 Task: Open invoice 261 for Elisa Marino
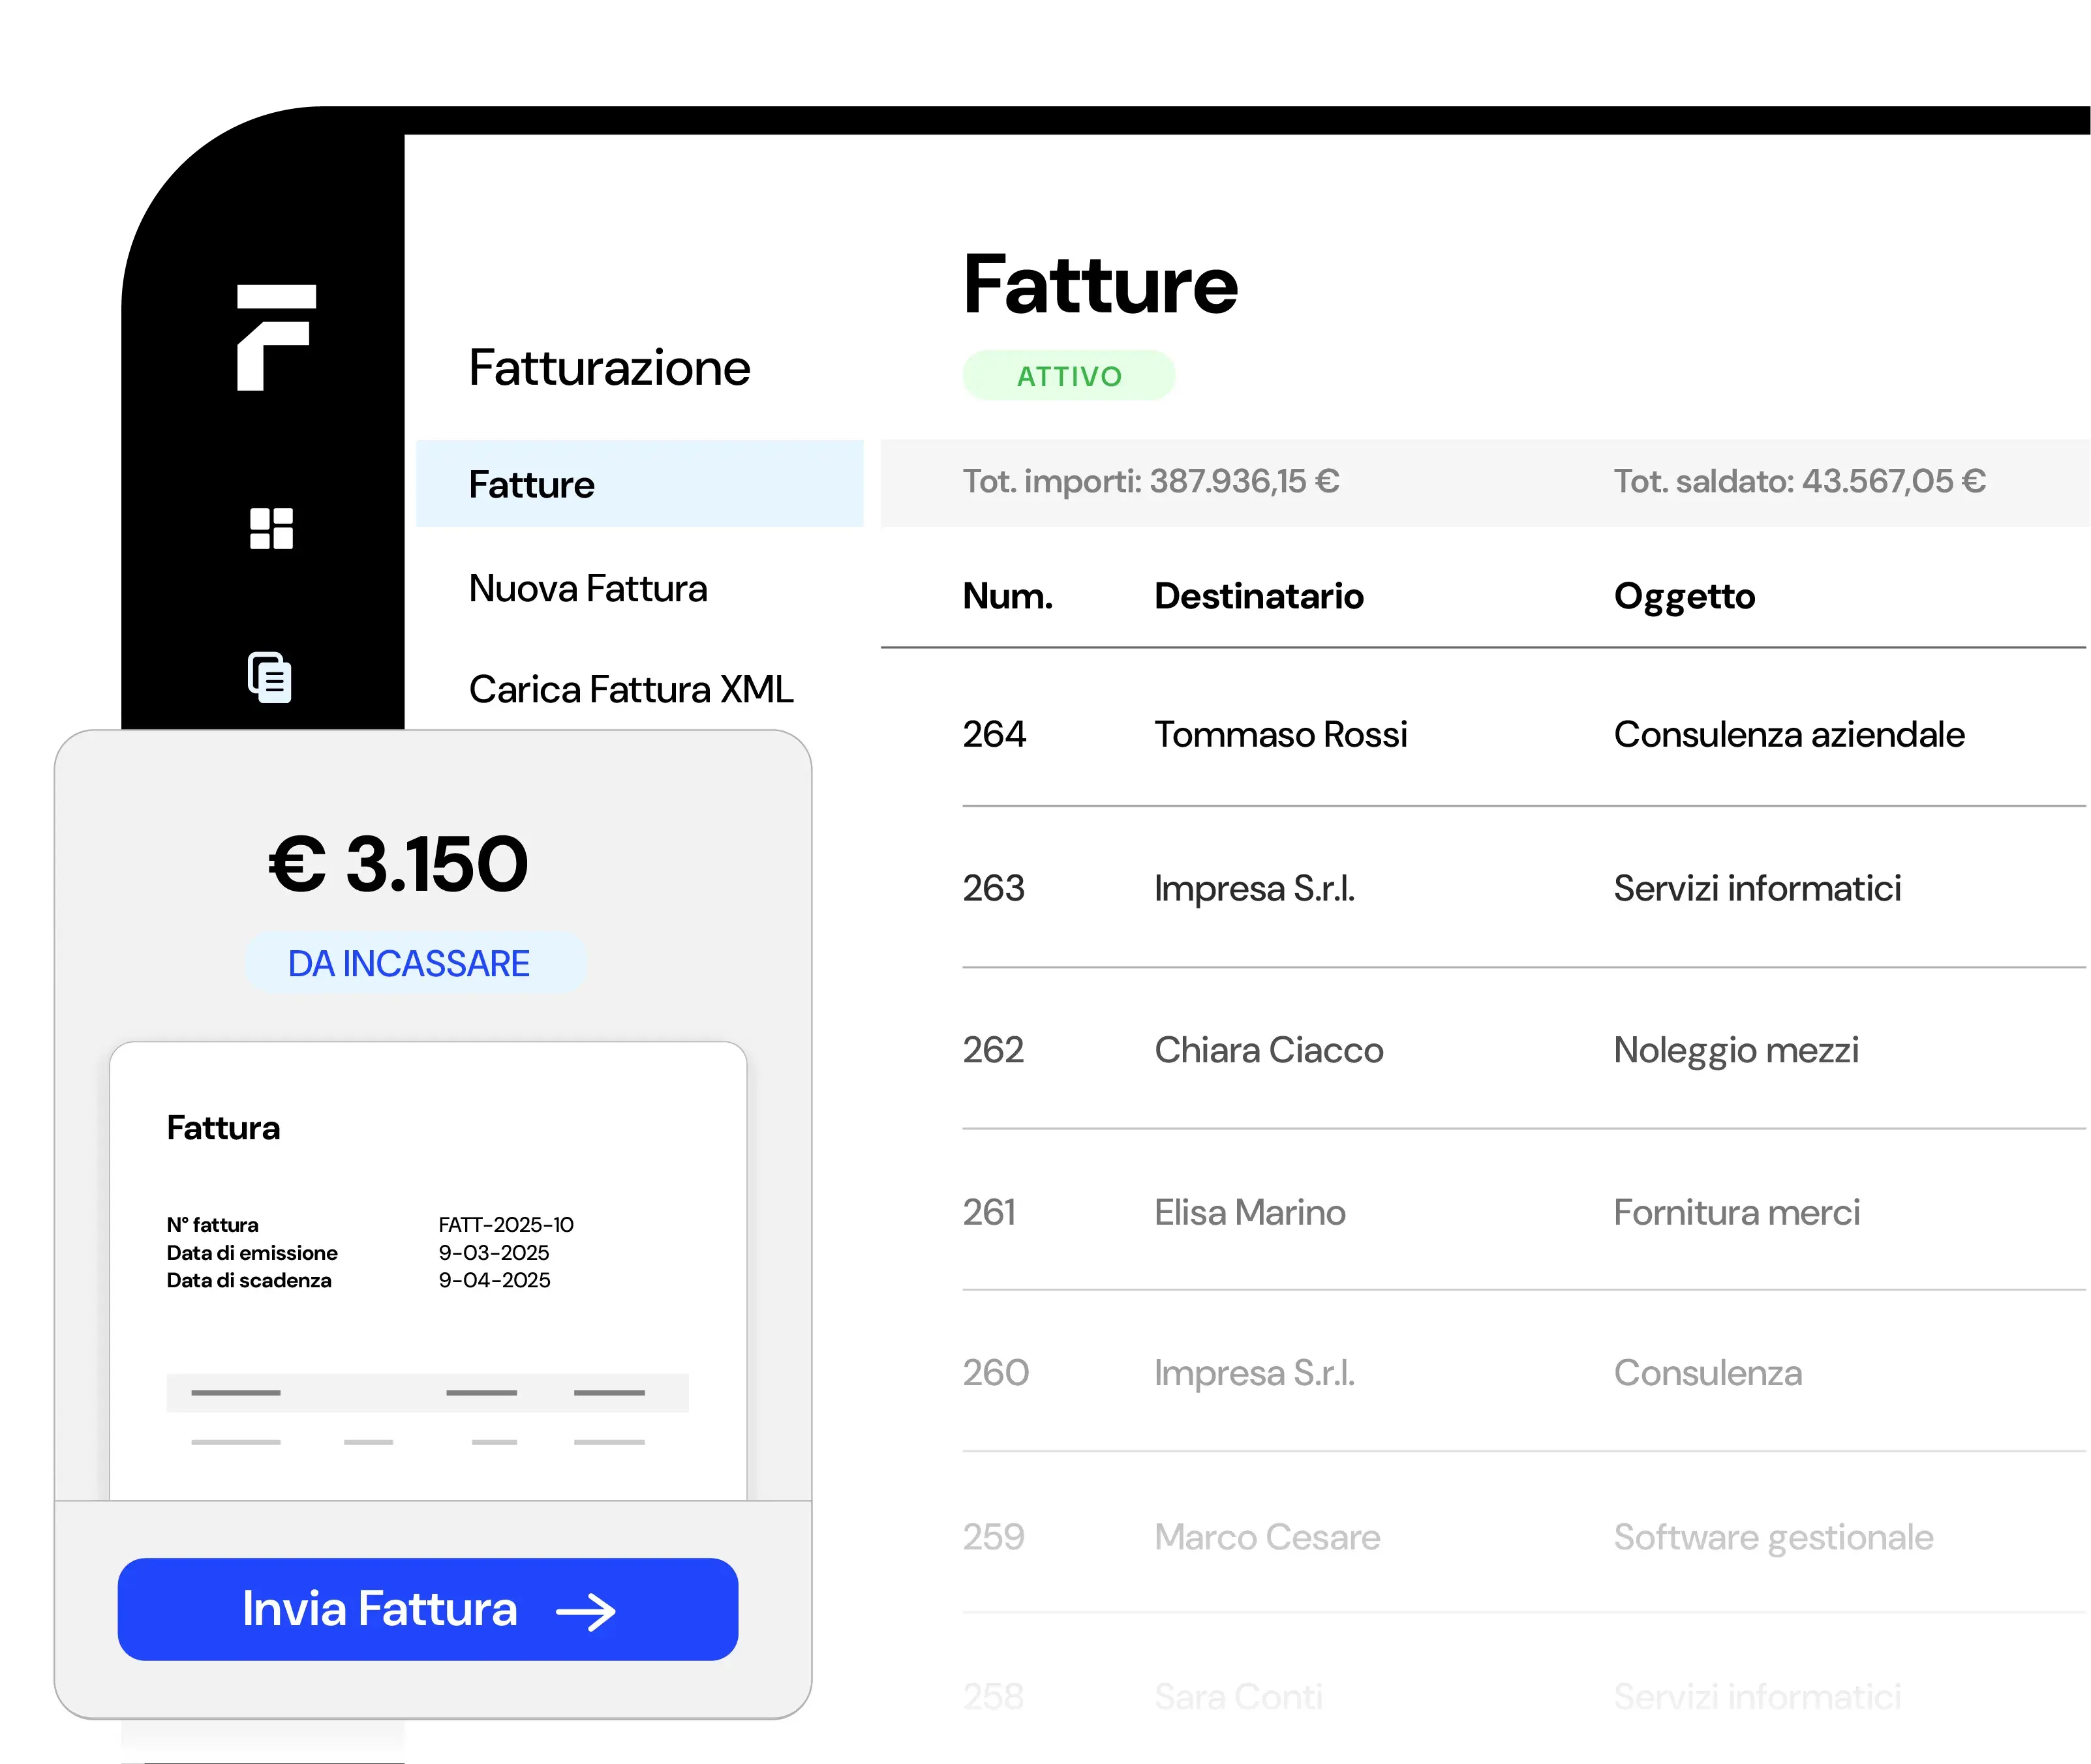click(1524, 1211)
